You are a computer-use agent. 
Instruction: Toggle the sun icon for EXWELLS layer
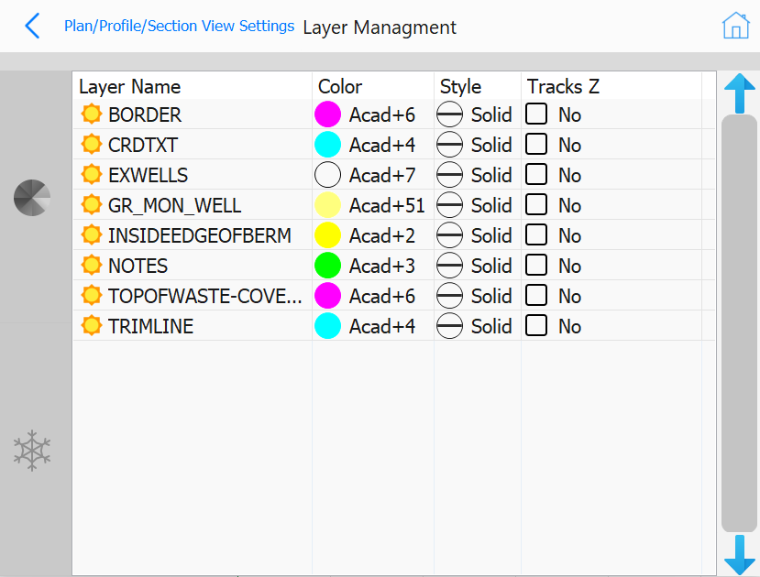pos(91,175)
